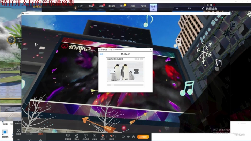Screen dimensions: 251x141
Task: Switch to the 仓库 inventory tab
Action: point(101,7)
